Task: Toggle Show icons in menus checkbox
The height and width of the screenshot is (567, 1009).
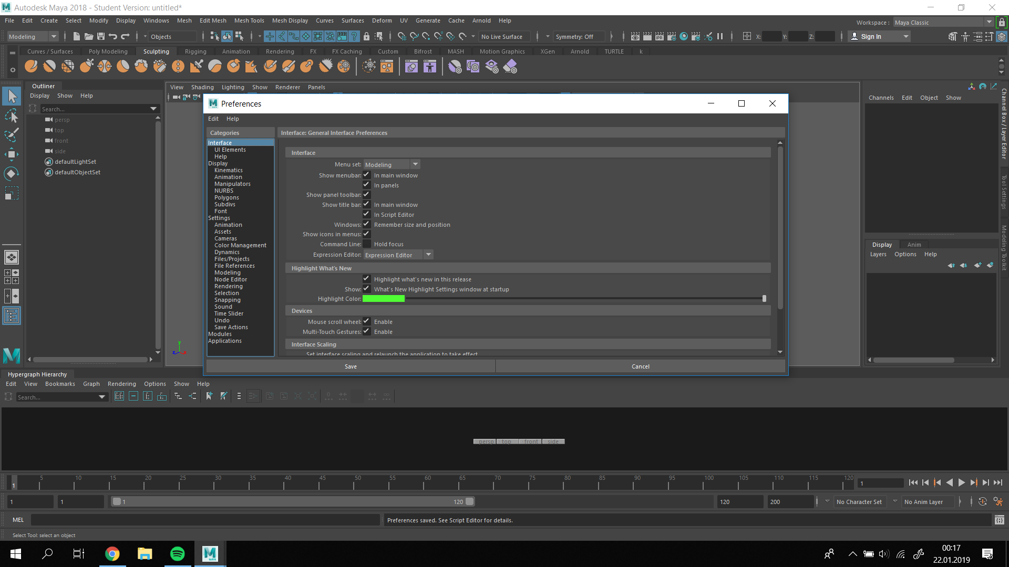Action: [367, 234]
